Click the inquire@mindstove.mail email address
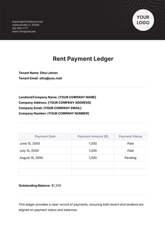165x233 pixels. [x=27, y=22]
